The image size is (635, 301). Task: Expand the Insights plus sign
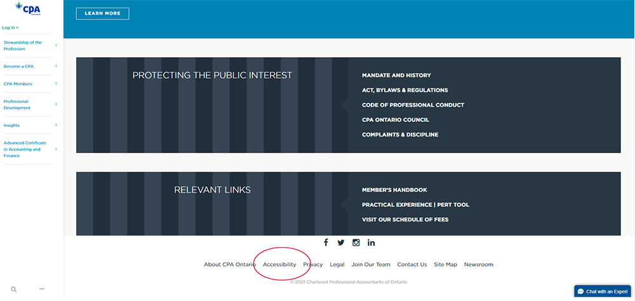click(56, 125)
